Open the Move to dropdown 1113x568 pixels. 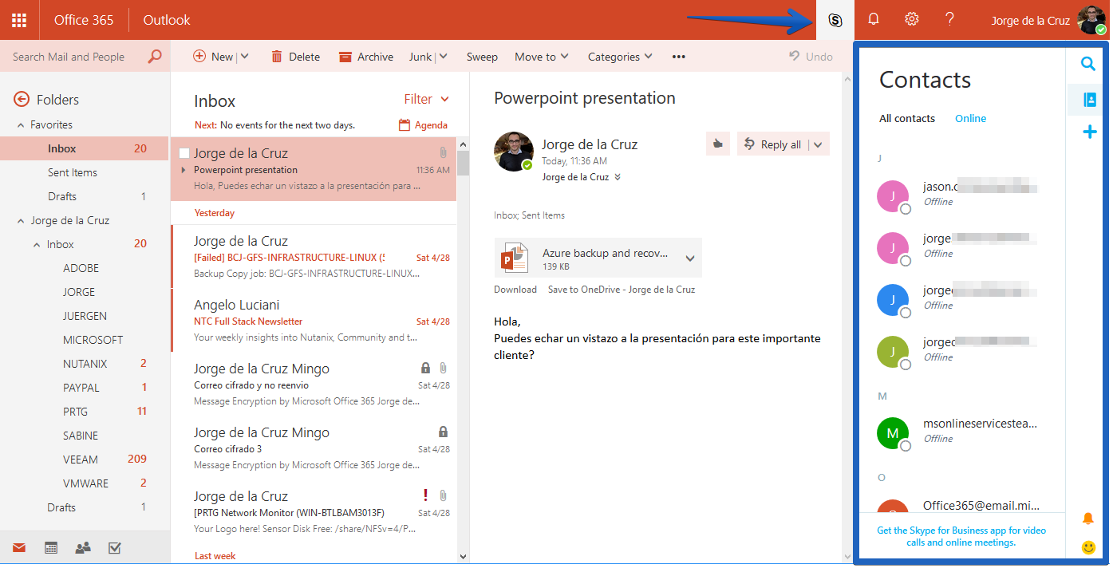[x=542, y=57]
